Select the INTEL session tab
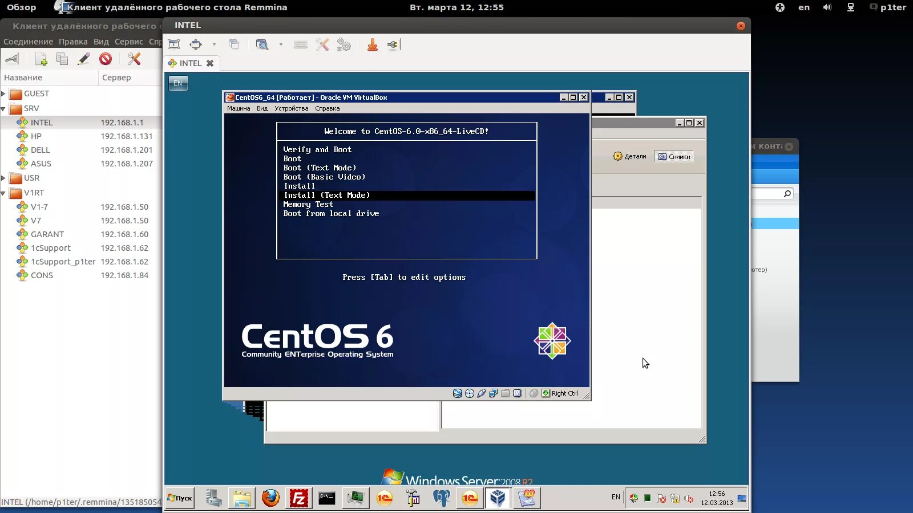913x513 pixels. point(191,63)
